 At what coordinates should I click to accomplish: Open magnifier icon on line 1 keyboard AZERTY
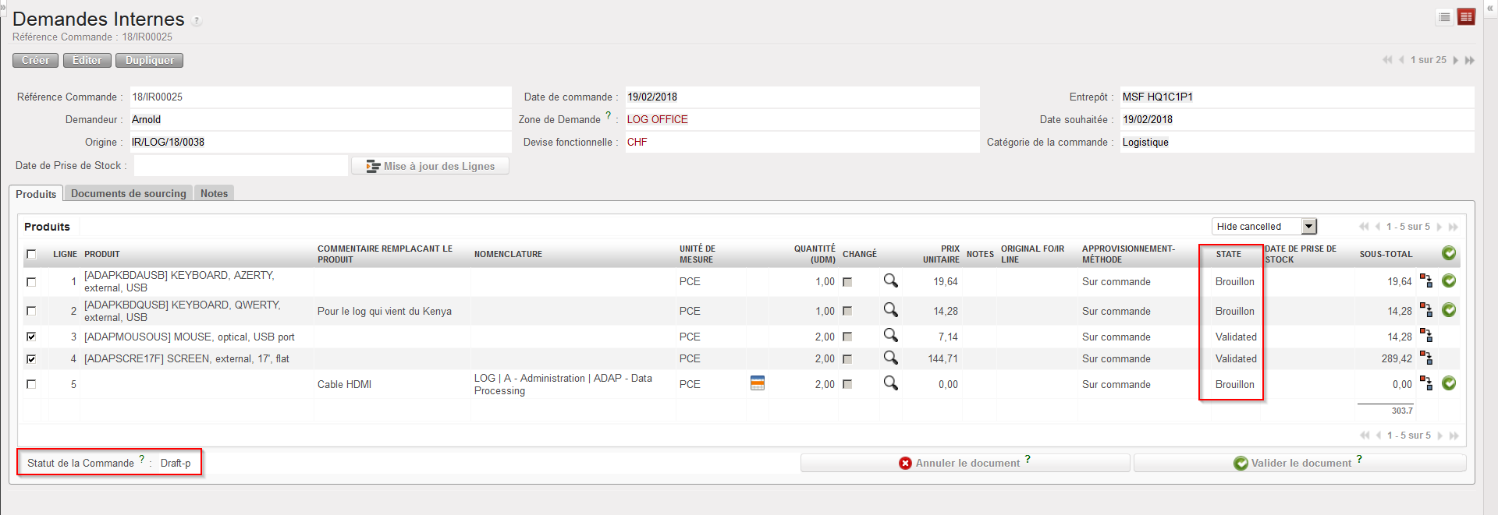[x=890, y=281]
